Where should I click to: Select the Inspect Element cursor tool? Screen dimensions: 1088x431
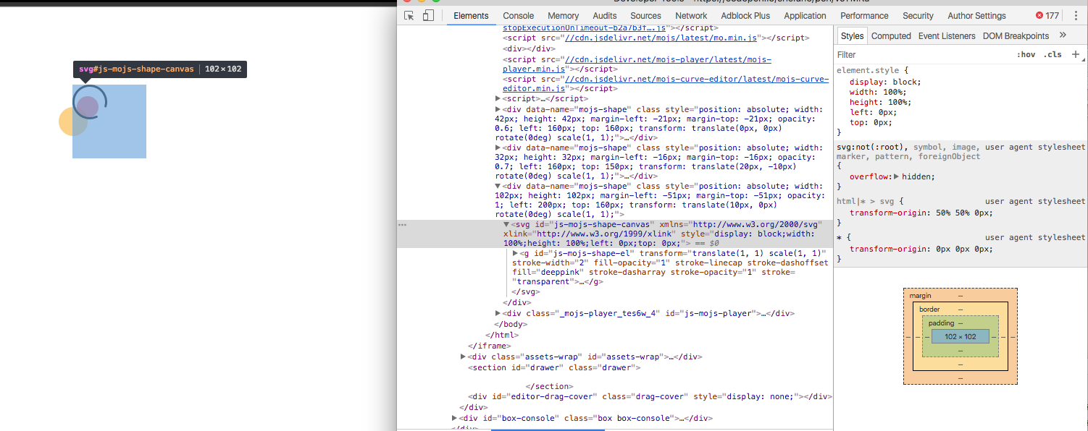click(x=408, y=14)
